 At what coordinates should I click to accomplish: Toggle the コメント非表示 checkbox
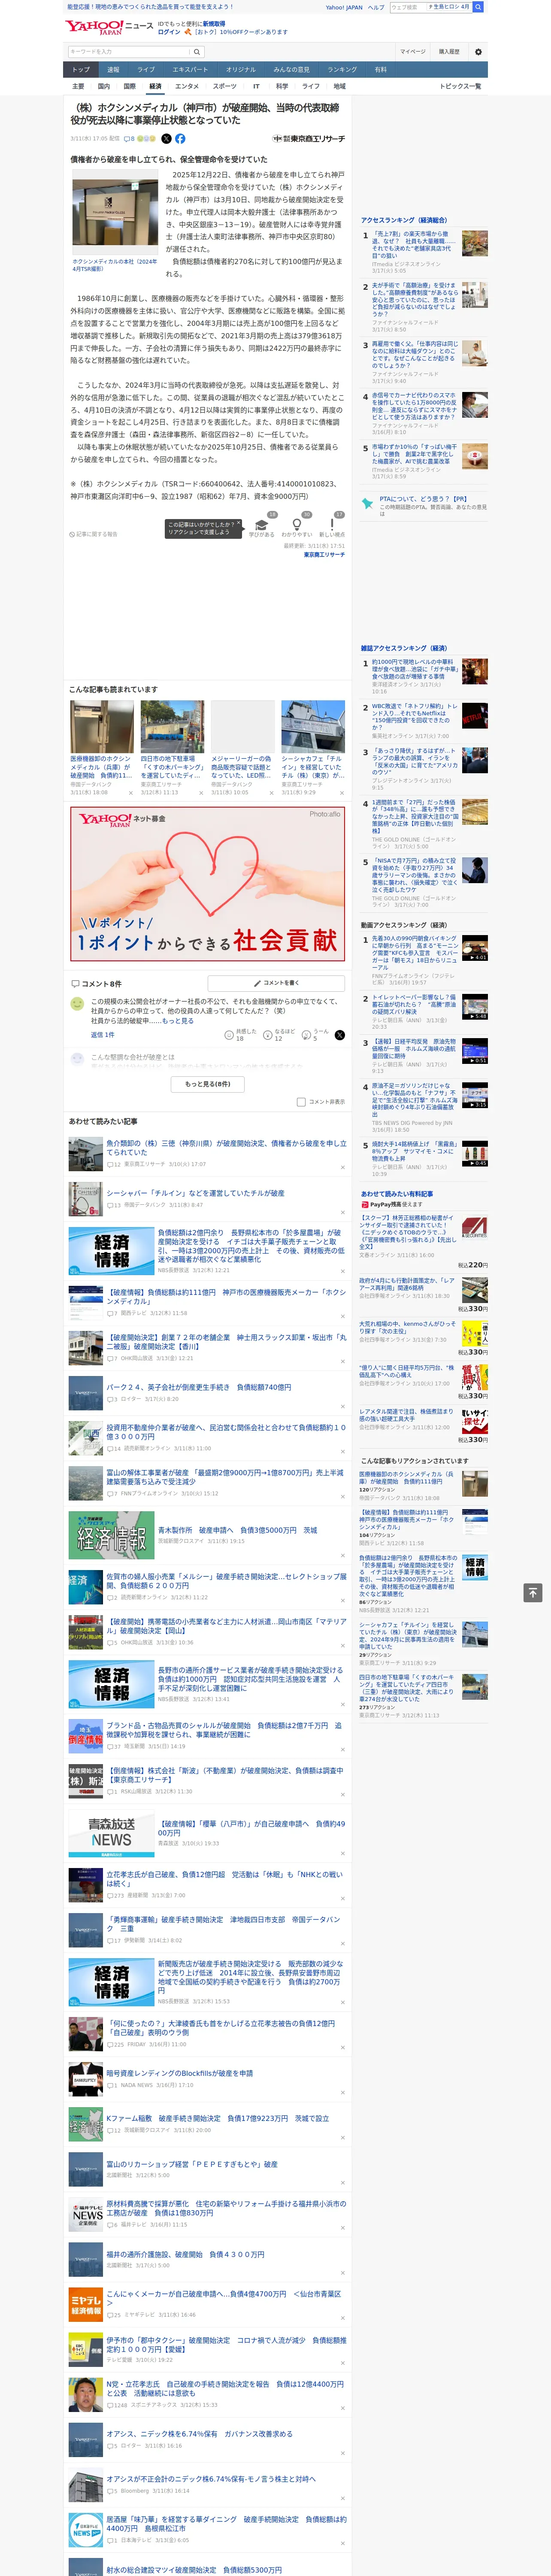point(301,1102)
